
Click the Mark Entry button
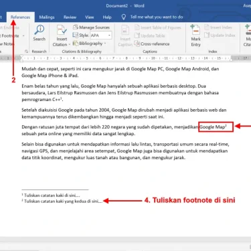[195, 35]
